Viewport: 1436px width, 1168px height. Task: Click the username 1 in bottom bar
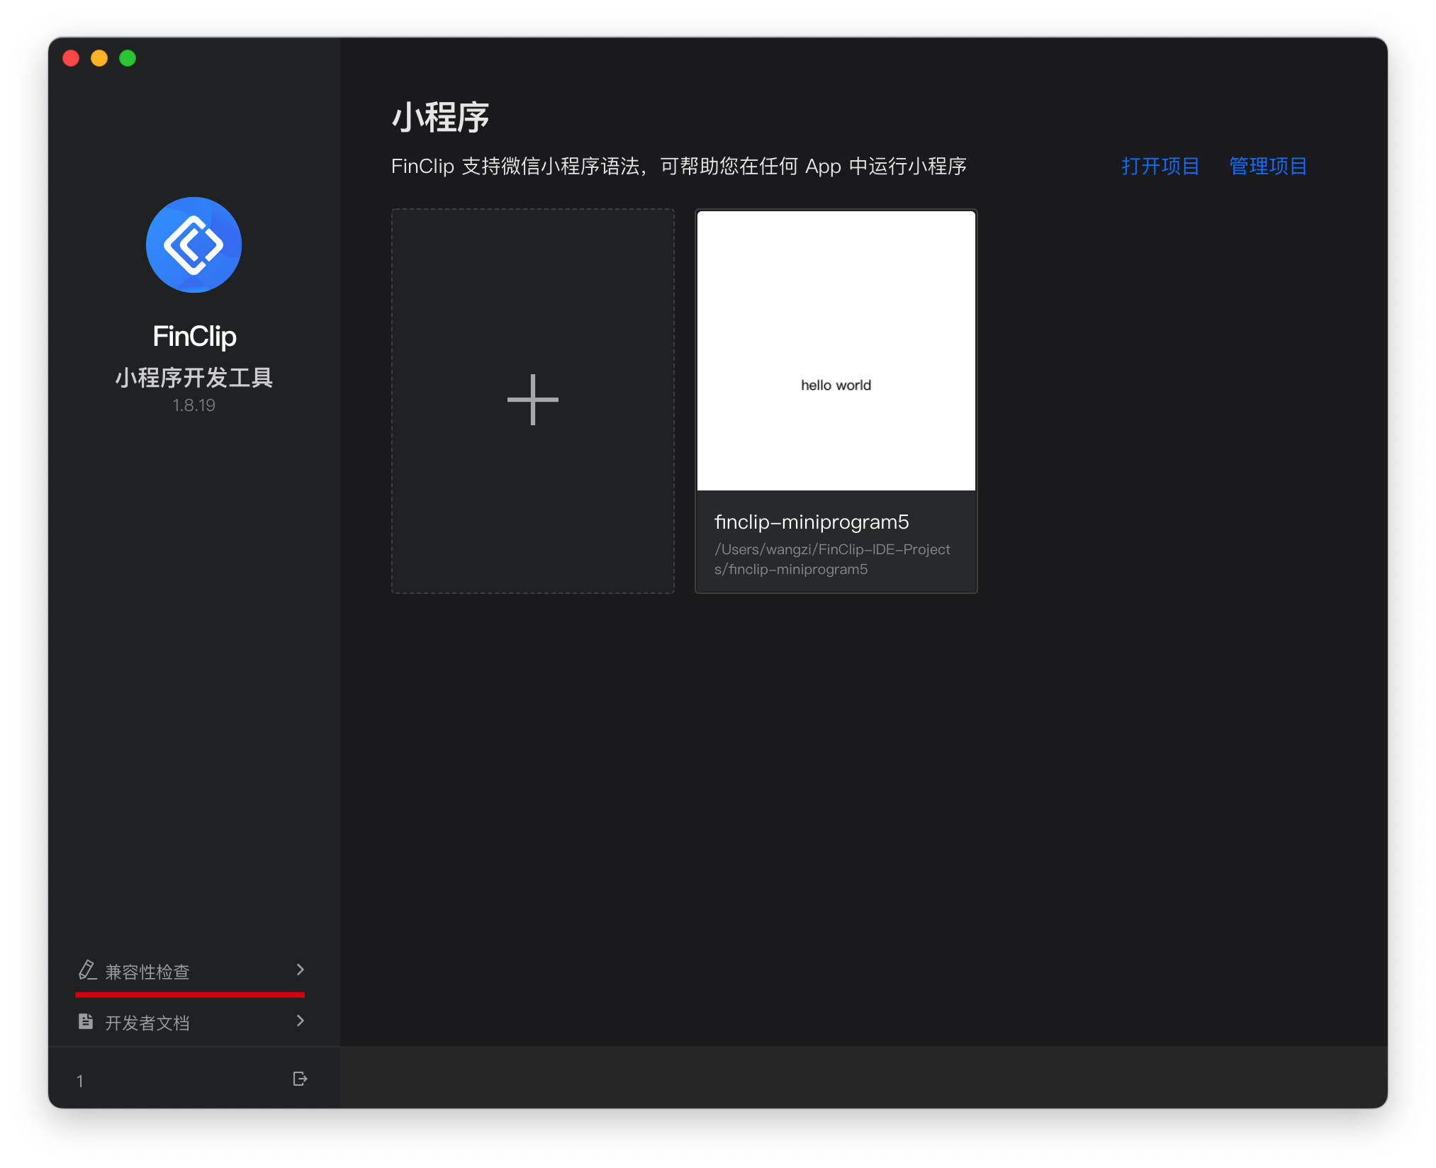(80, 1081)
